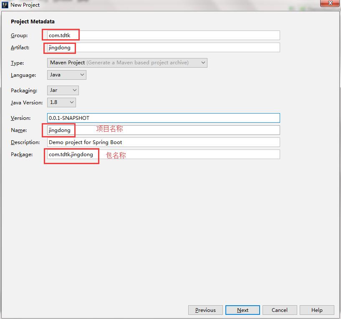341x319 pixels.
Task: Click the Name label
Action: click(x=19, y=130)
